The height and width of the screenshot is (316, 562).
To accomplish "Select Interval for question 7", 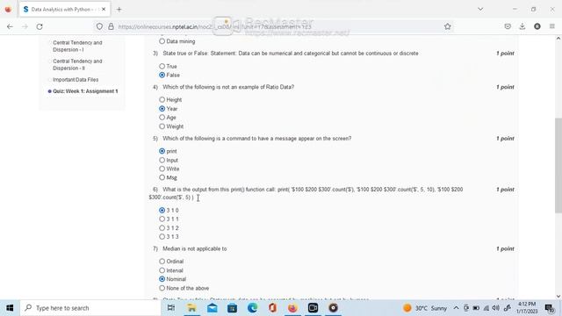I will point(162,270).
